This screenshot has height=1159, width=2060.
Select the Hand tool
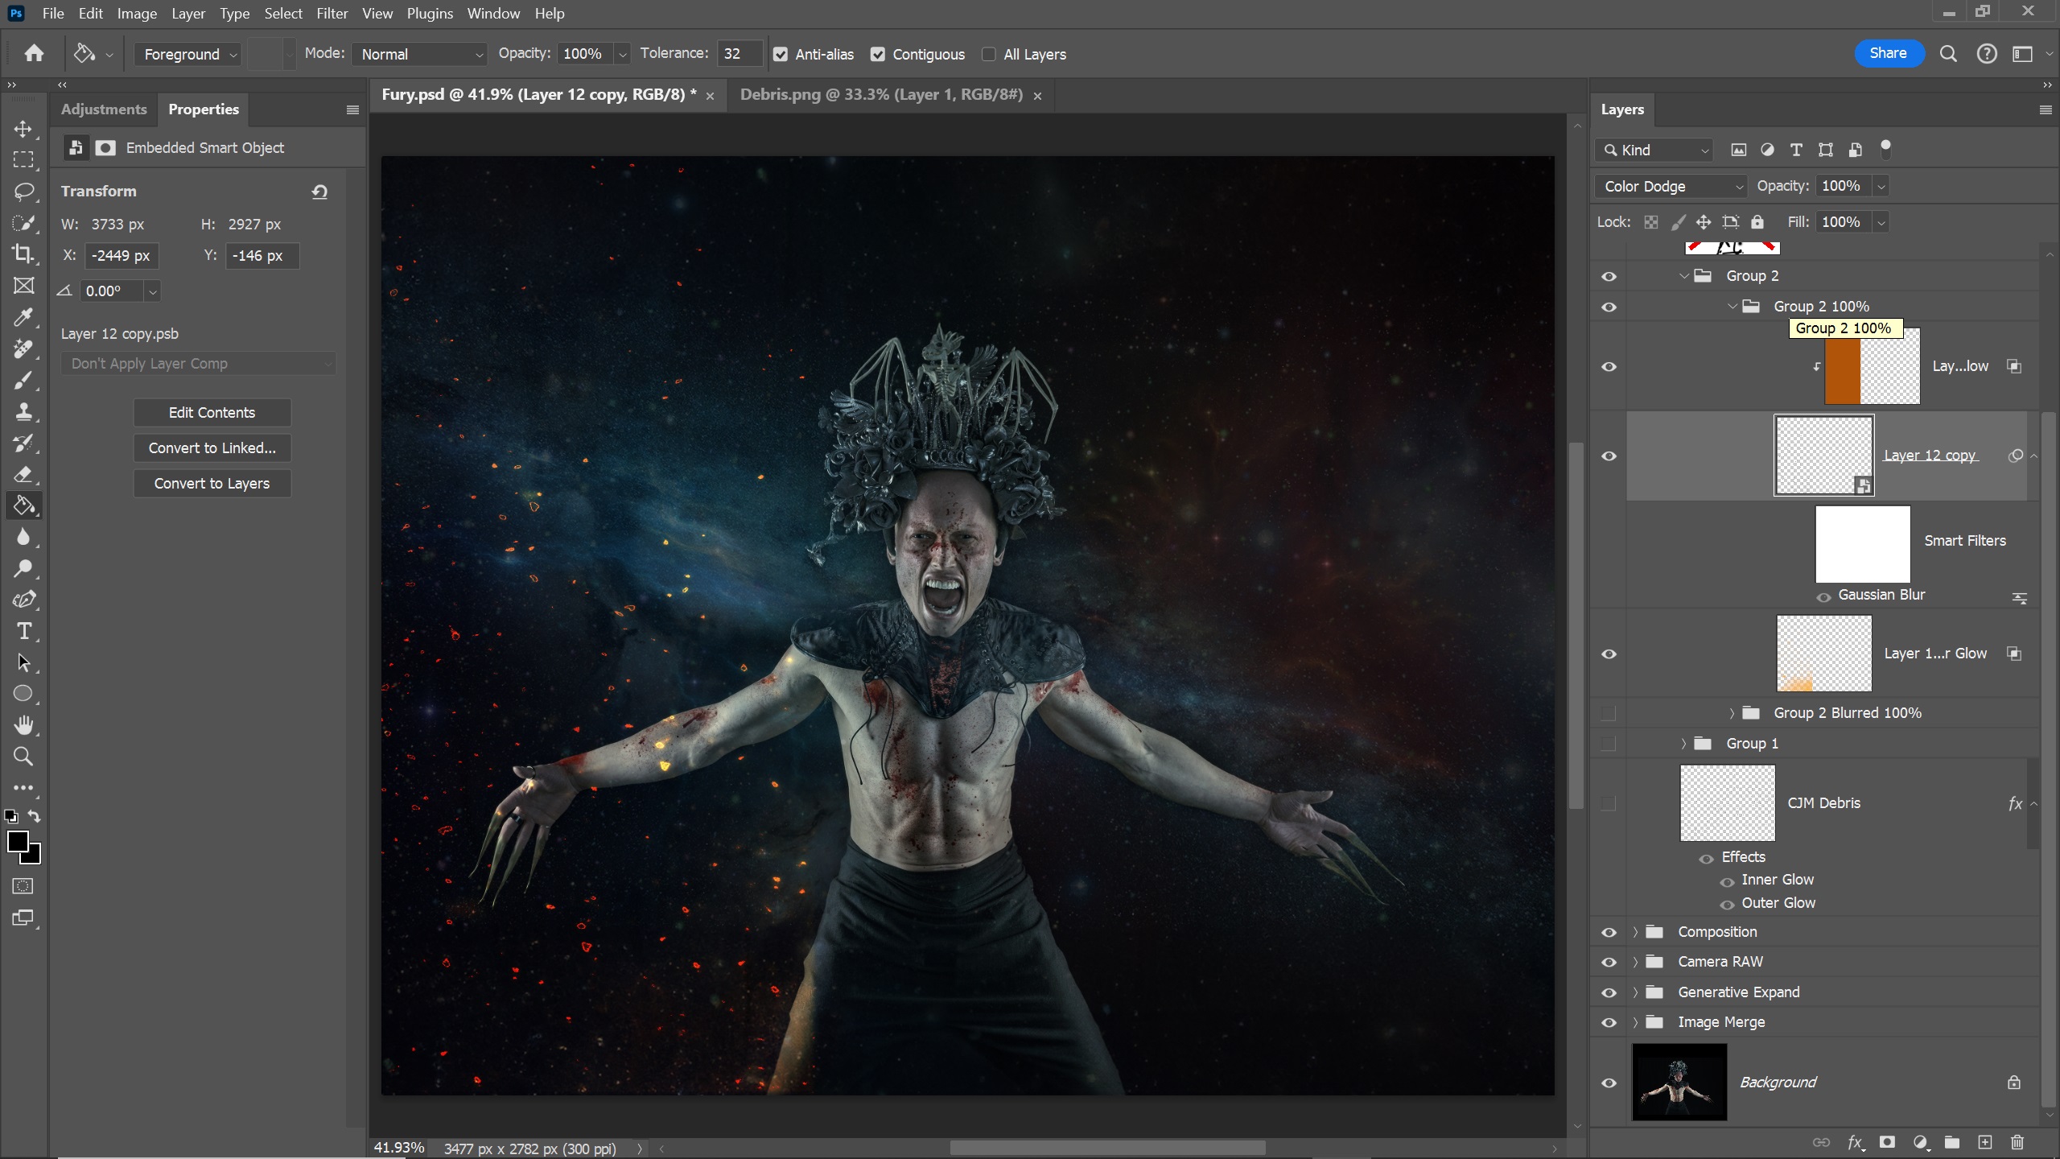point(23,725)
